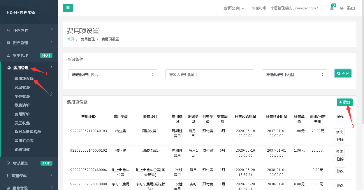Go to 退费审核 submenu item

(22, 149)
